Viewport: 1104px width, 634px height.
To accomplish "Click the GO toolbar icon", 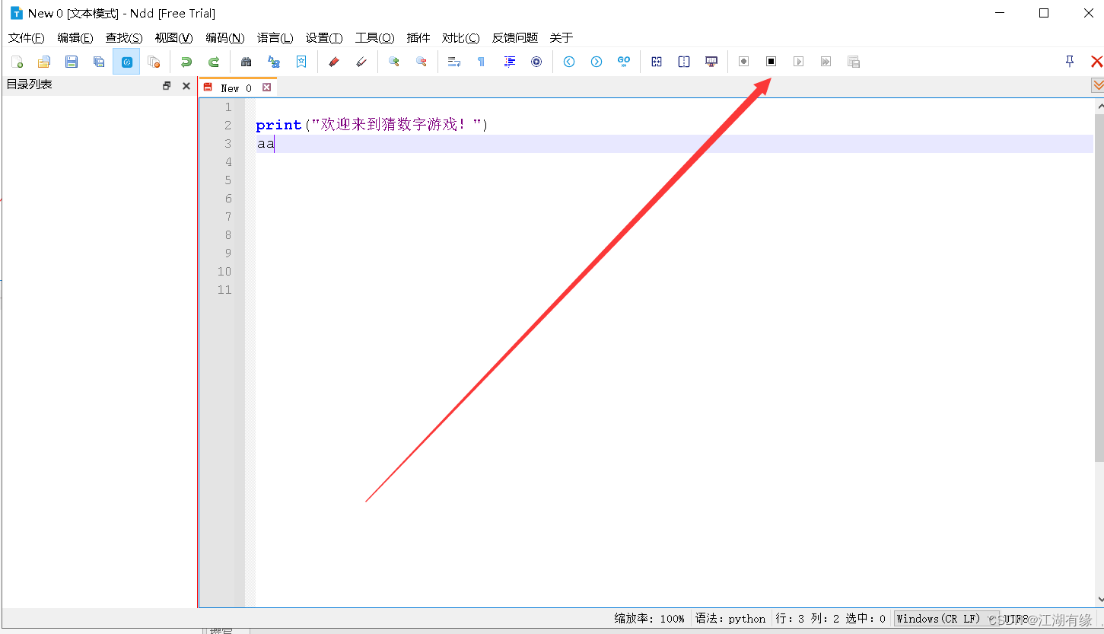I will coord(624,62).
